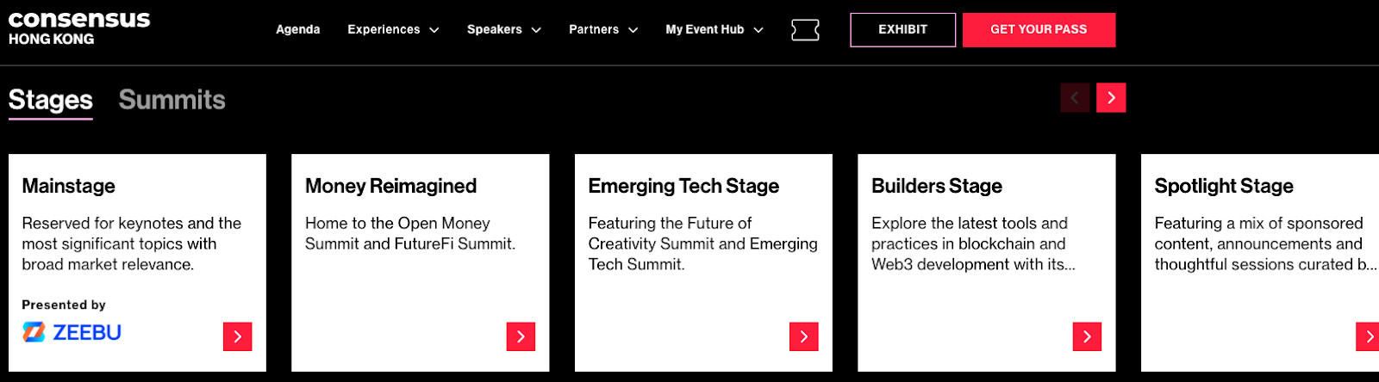Click the next carousel arrow button
The width and height of the screenshot is (1379, 382).
click(x=1111, y=98)
